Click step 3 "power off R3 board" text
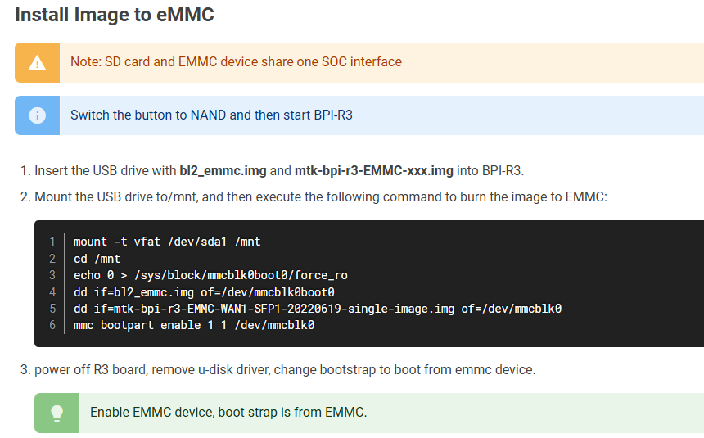The height and width of the screenshot is (438, 704). [x=284, y=370]
